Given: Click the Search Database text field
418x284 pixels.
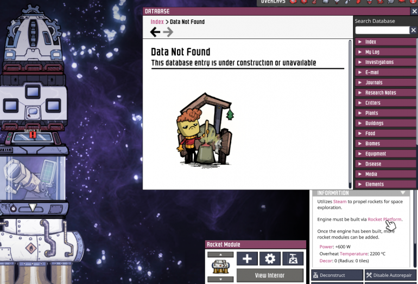Looking at the screenshot, I should pos(382,30).
